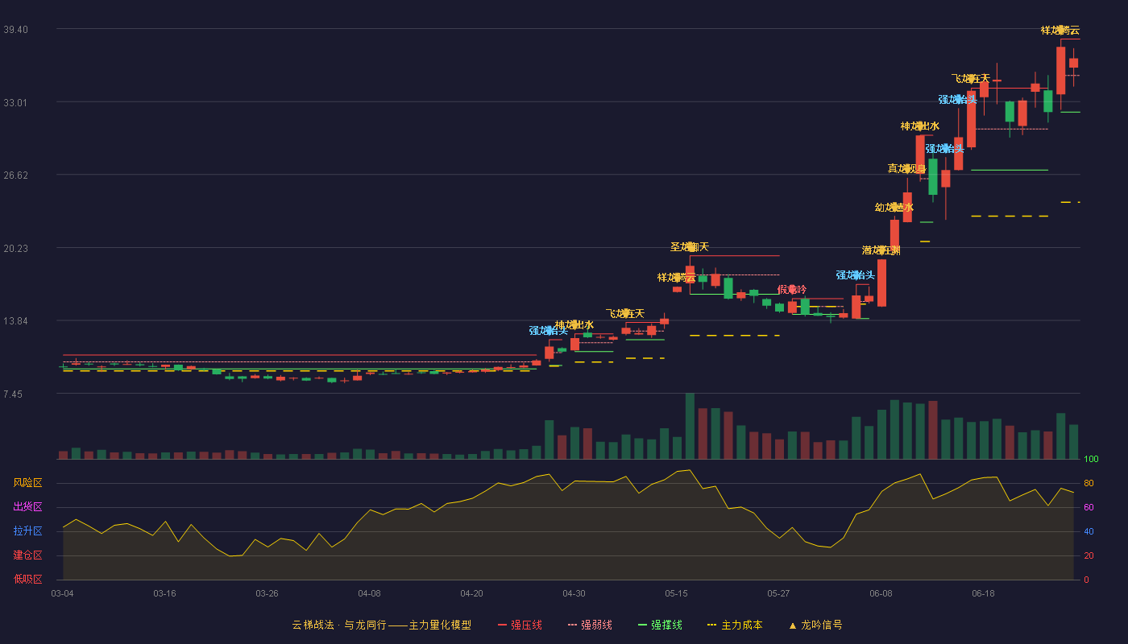Click the 60 indicator axis value
This screenshot has height=644, width=1128.
pyautogui.click(x=1089, y=507)
